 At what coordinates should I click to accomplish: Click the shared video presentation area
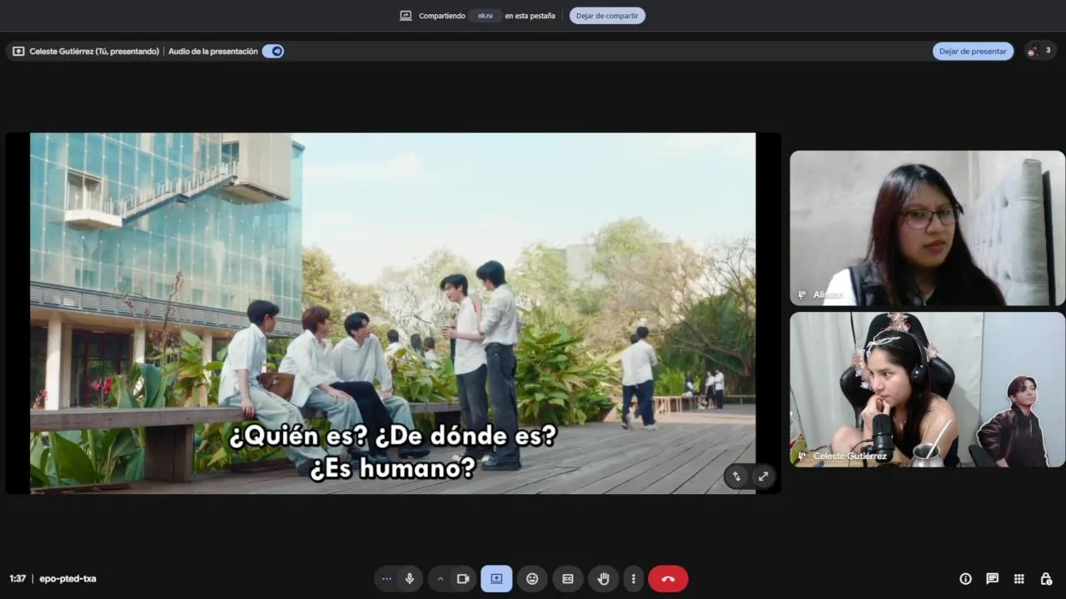393,314
